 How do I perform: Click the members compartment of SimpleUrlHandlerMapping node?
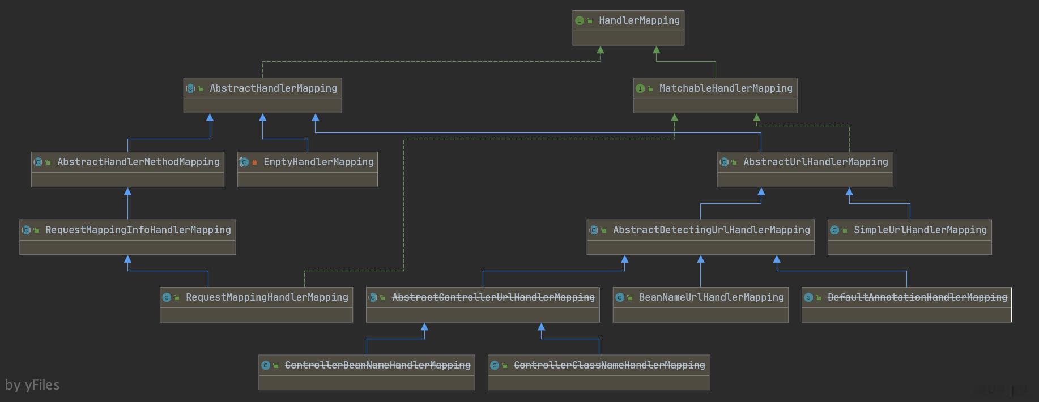coord(909,247)
